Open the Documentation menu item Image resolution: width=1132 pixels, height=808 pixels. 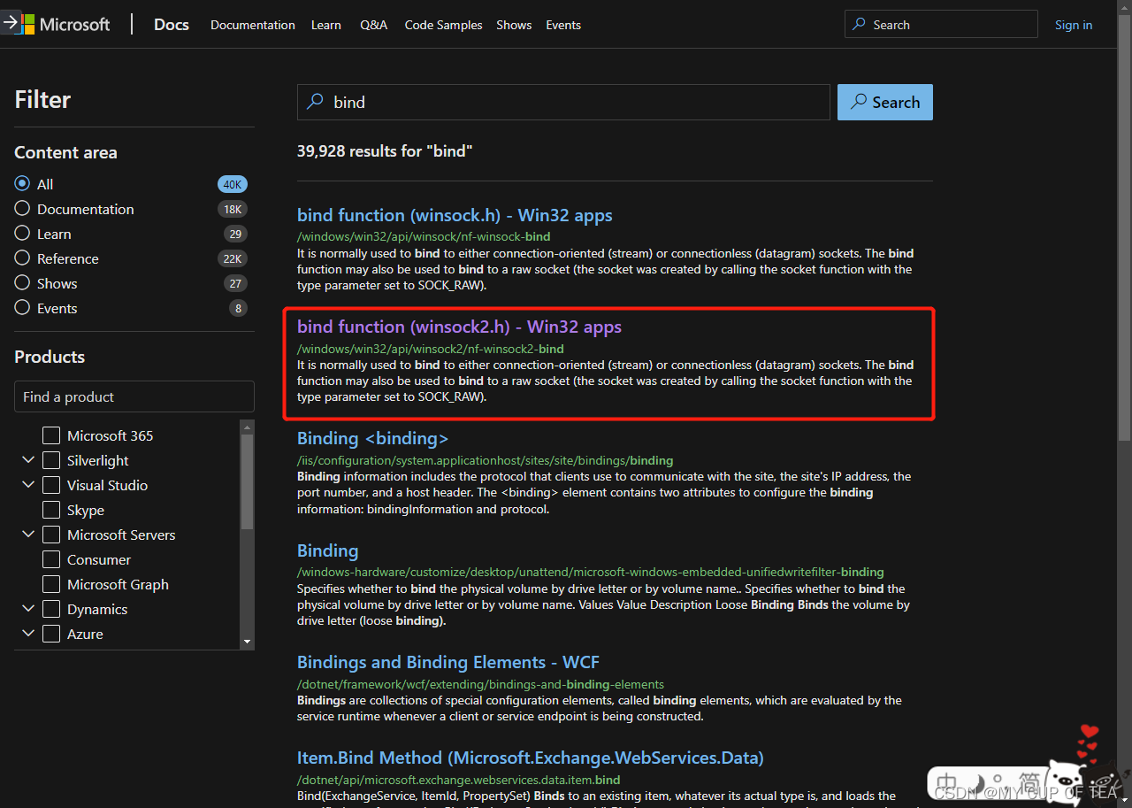[x=253, y=25]
